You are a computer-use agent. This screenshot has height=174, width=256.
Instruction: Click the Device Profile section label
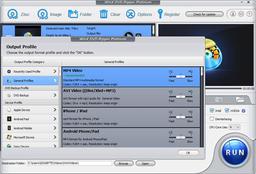pyautogui.click(x=13, y=103)
